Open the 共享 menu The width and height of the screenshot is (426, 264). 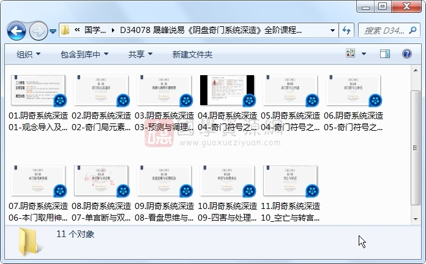click(x=140, y=54)
